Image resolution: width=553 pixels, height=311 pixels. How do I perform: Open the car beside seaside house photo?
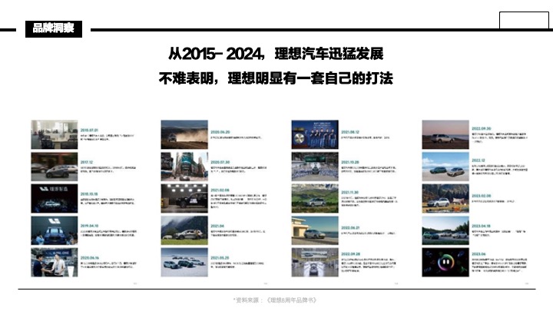pos(315,230)
